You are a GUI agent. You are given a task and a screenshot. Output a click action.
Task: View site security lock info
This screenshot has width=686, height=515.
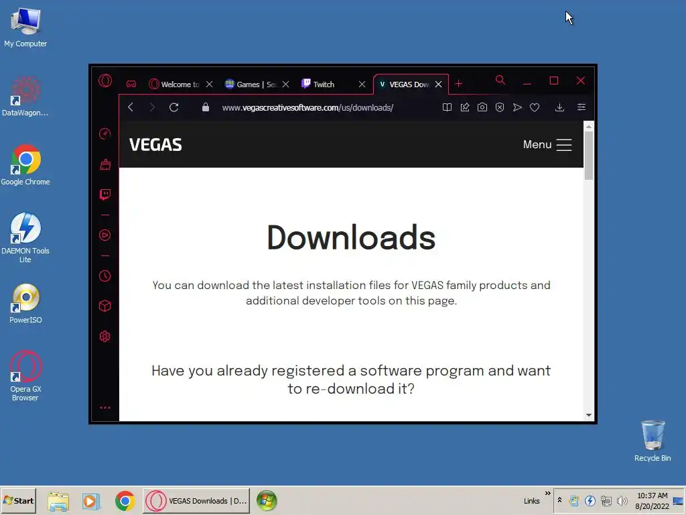pyautogui.click(x=206, y=107)
